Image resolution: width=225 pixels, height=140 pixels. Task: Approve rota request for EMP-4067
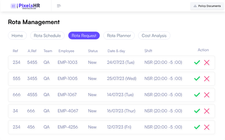point(197,111)
